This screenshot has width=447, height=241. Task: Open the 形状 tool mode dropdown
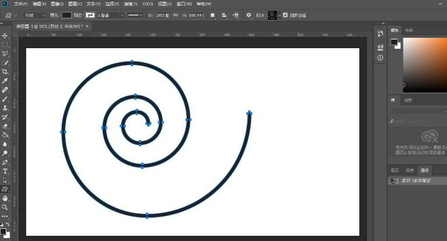coord(34,15)
